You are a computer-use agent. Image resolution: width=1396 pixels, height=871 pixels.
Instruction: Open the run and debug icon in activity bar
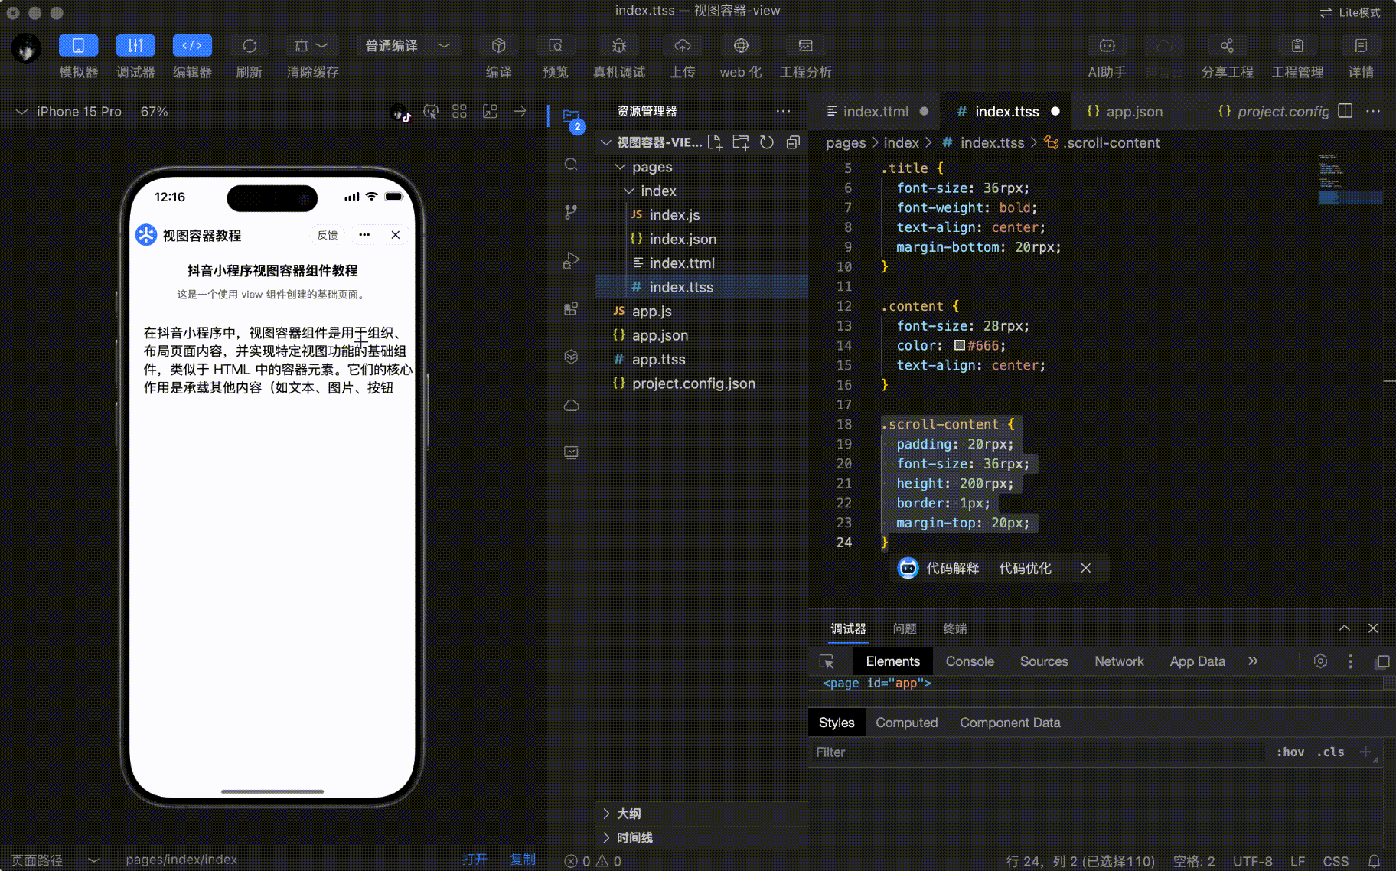[571, 260]
